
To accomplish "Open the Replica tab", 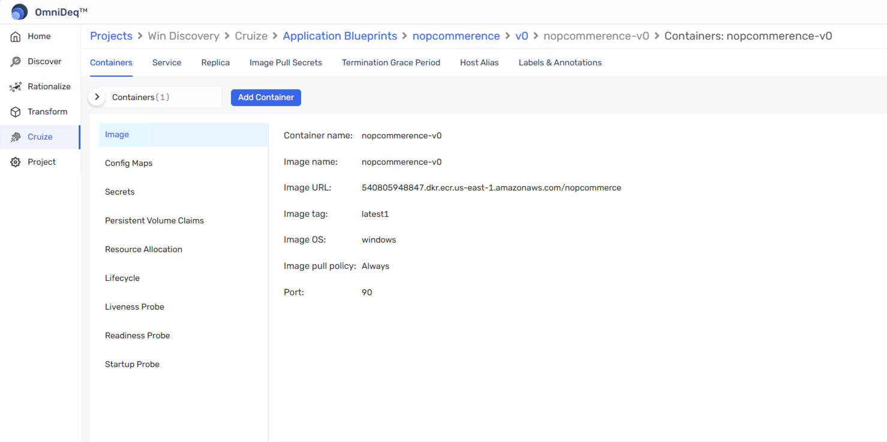I will [x=215, y=62].
